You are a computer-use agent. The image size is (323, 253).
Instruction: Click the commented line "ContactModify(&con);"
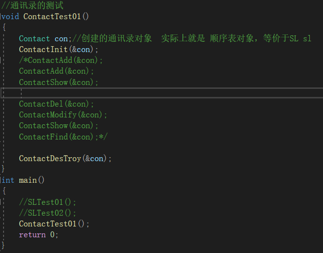point(63,115)
